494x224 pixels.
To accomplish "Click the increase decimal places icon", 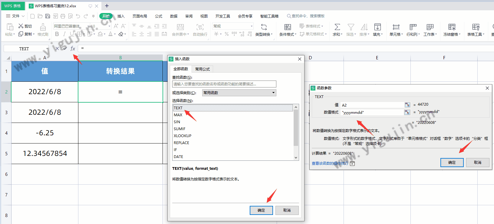I will 242,34.
